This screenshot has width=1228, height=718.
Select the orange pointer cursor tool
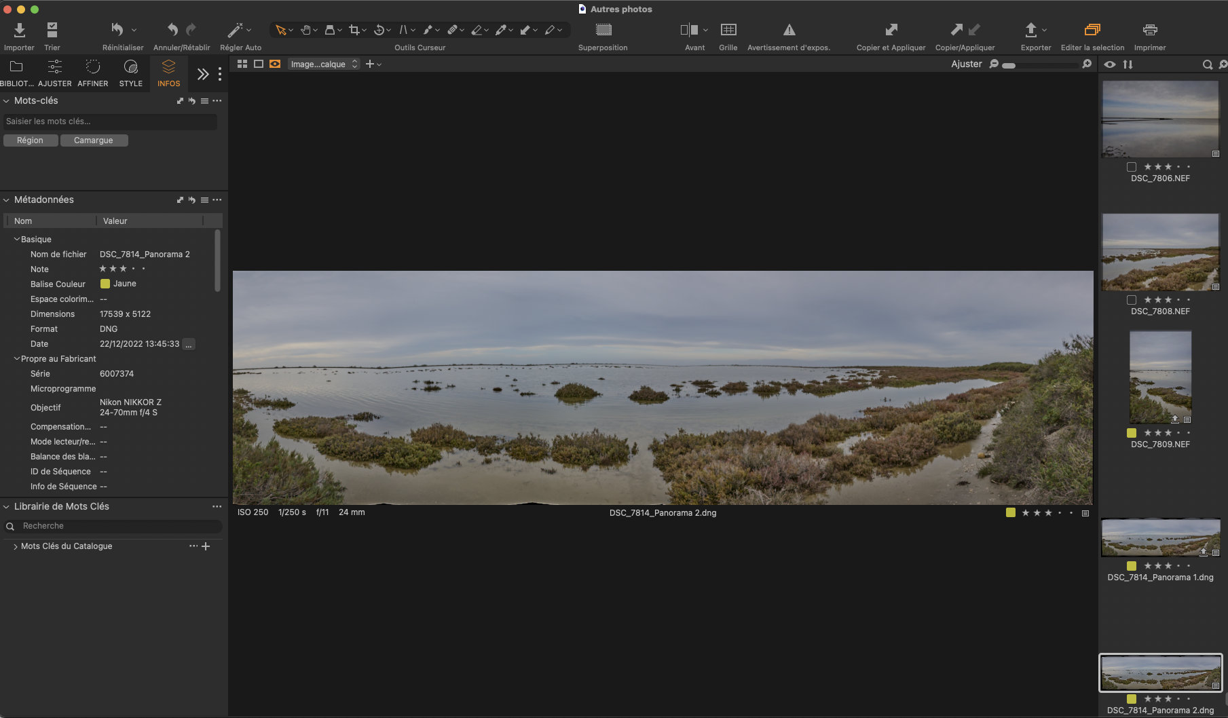(x=280, y=30)
